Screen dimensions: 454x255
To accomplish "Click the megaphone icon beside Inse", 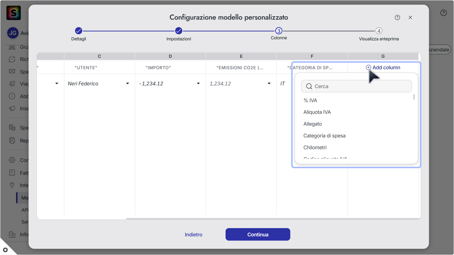I will click(x=12, y=108).
